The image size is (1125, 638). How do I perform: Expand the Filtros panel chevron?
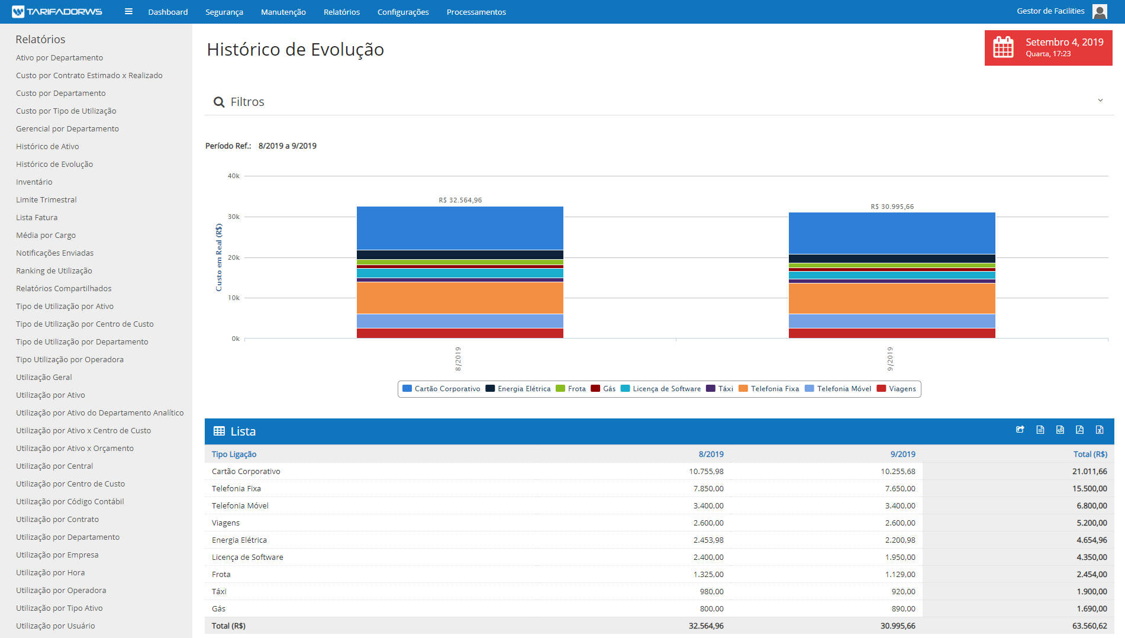point(1100,101)
